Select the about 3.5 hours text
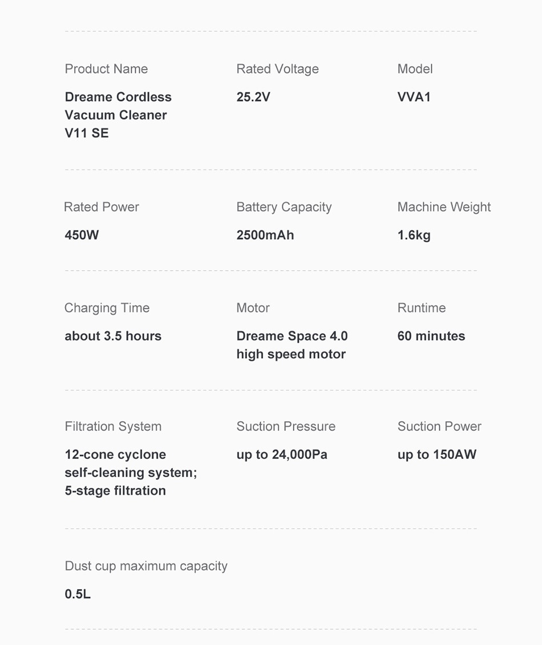 [113, 336]
